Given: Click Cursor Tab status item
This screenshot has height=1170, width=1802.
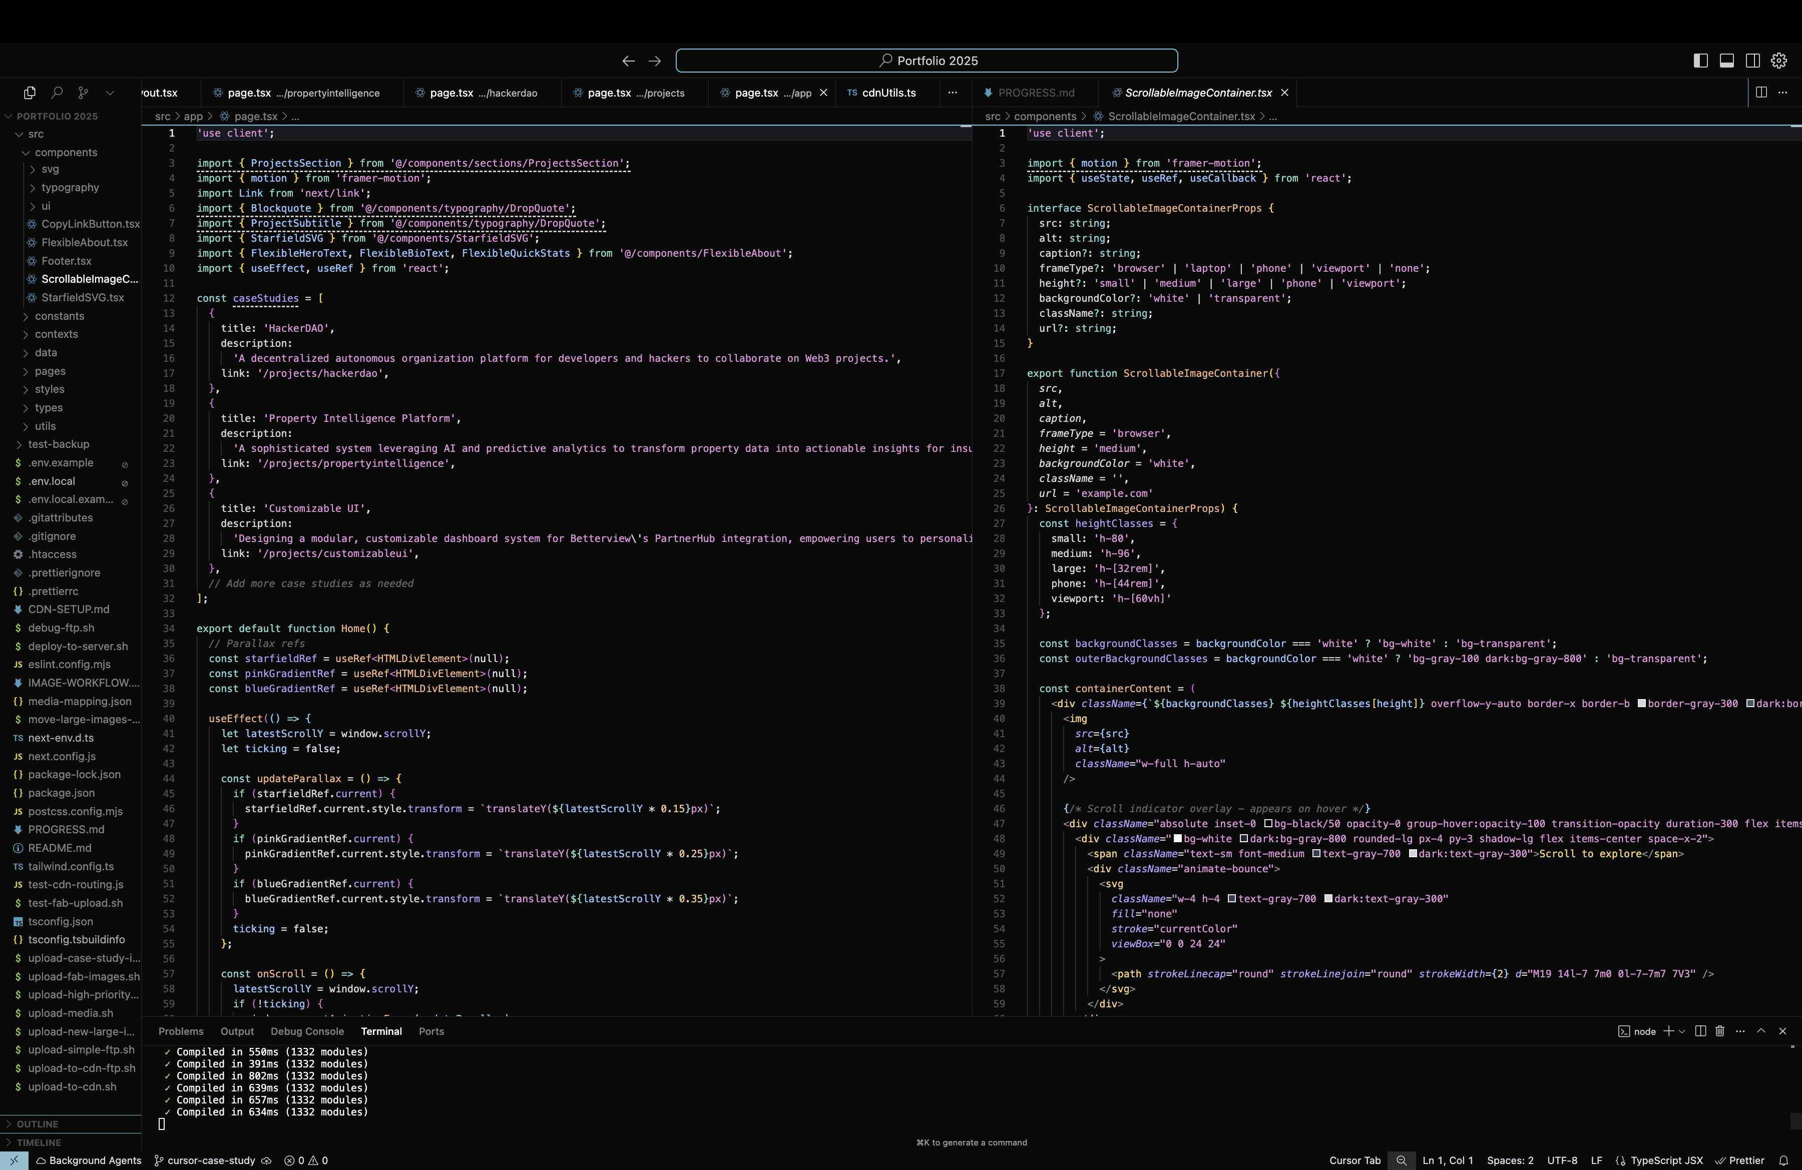Looking at the screenshot, I should 1355,1161.
